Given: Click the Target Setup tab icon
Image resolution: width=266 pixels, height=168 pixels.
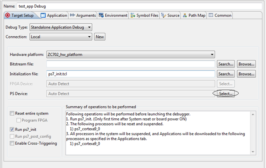Looking at the screenshot, I should pyautogui.click(x=7, y=15).
